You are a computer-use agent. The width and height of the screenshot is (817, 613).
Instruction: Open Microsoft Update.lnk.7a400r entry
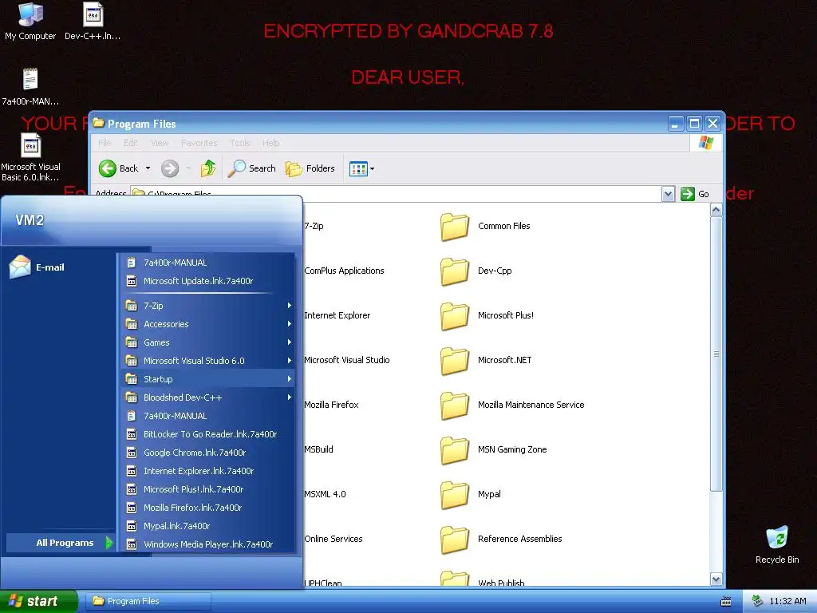point(207,281)
